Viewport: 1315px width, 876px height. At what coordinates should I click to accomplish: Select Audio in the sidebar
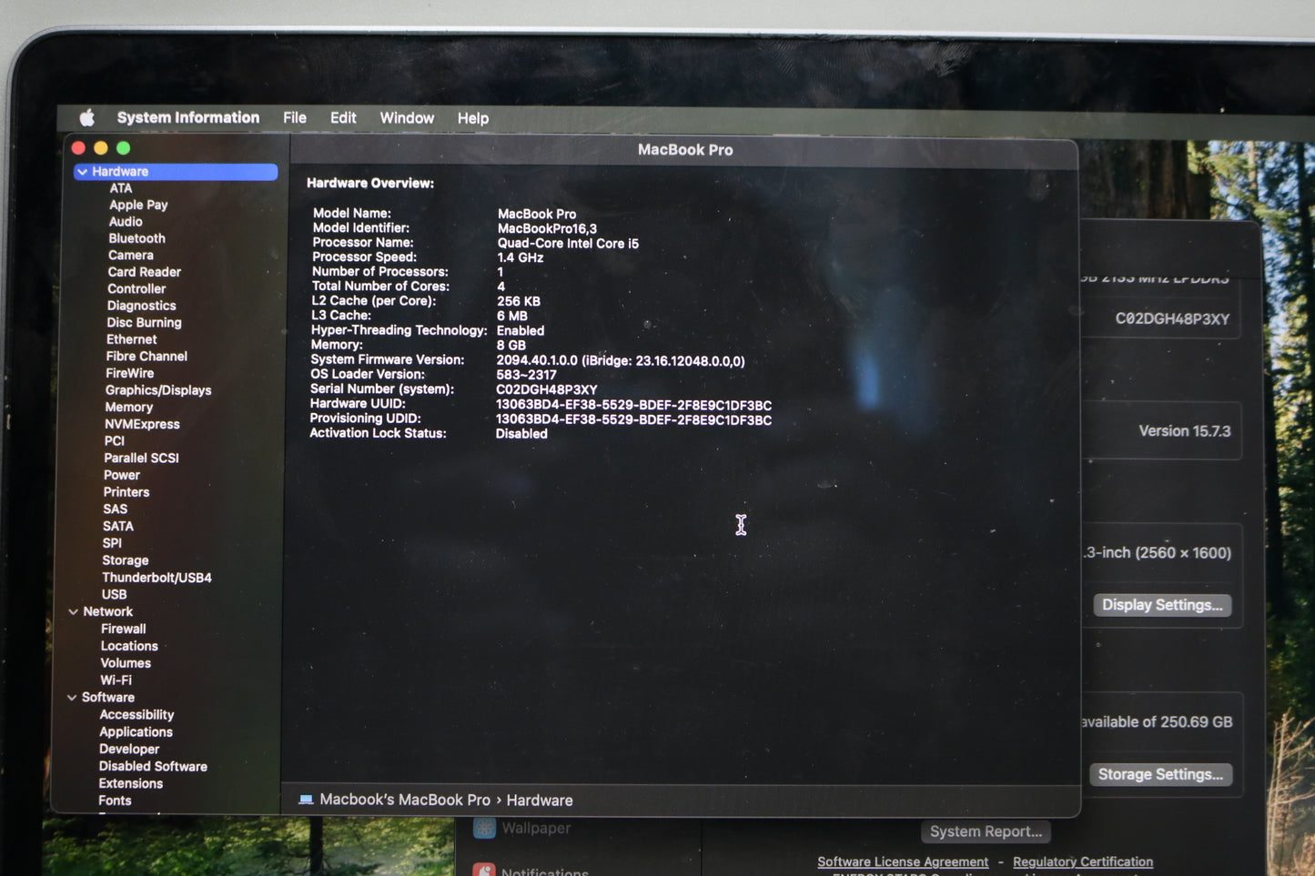coord(126,221)
